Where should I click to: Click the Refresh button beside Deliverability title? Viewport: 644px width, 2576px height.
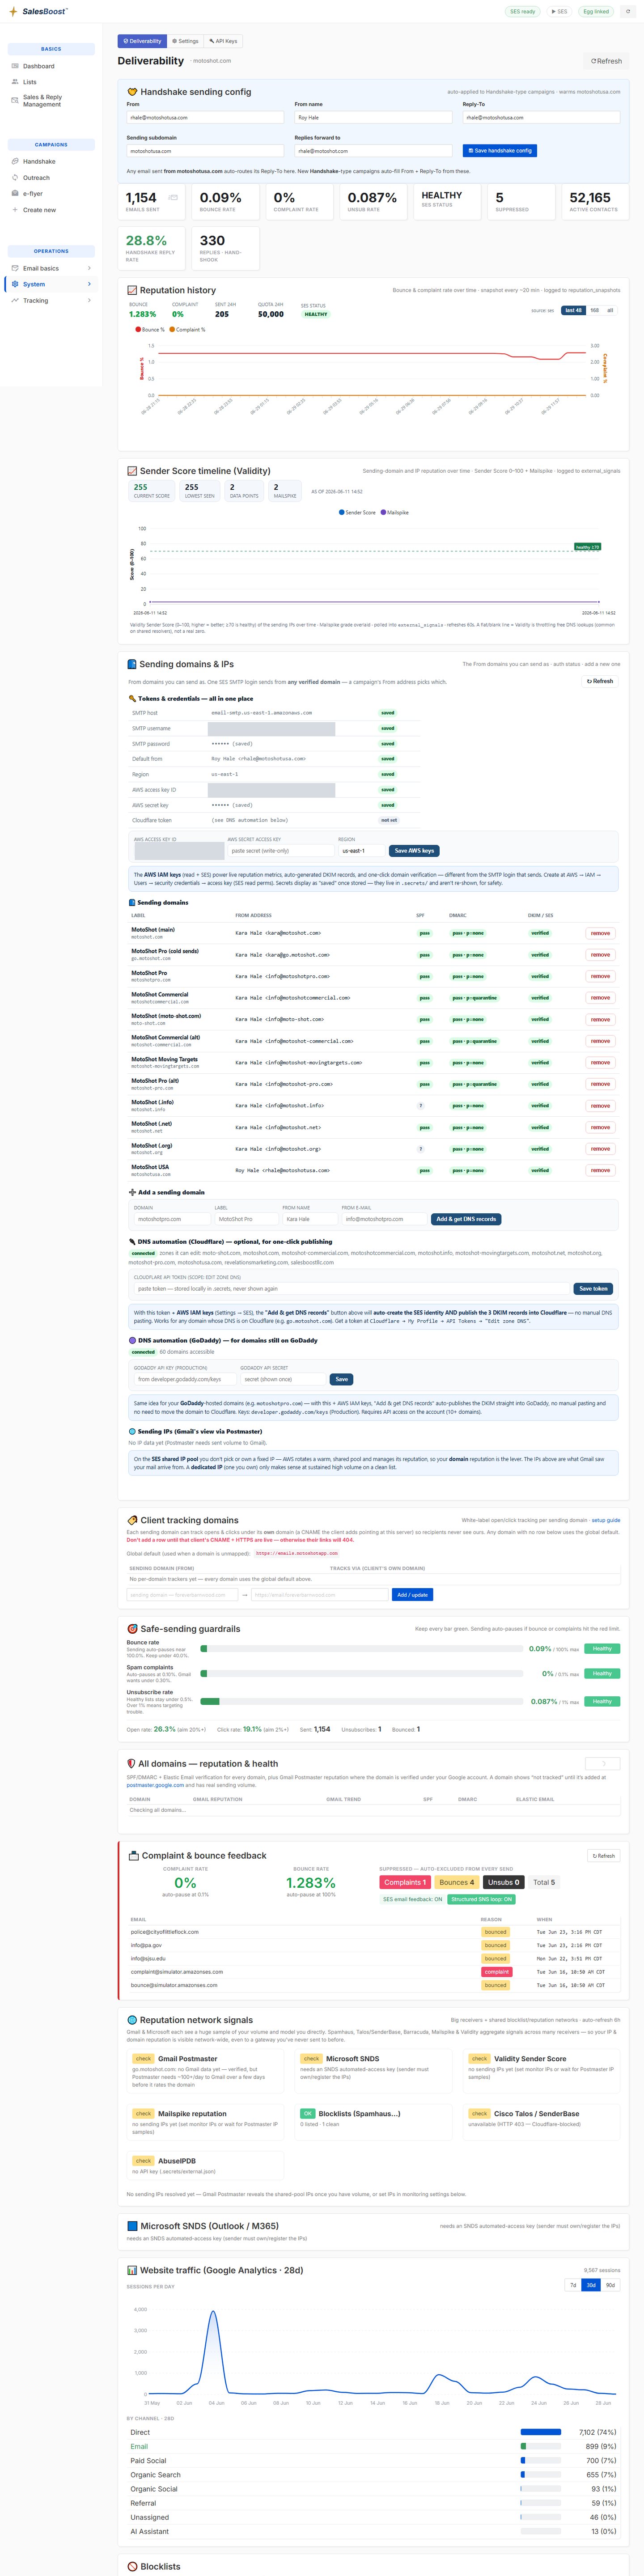click(606, 61)
